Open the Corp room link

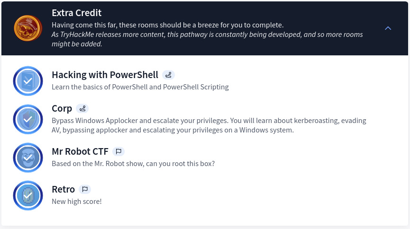click(x=62, y=109)
